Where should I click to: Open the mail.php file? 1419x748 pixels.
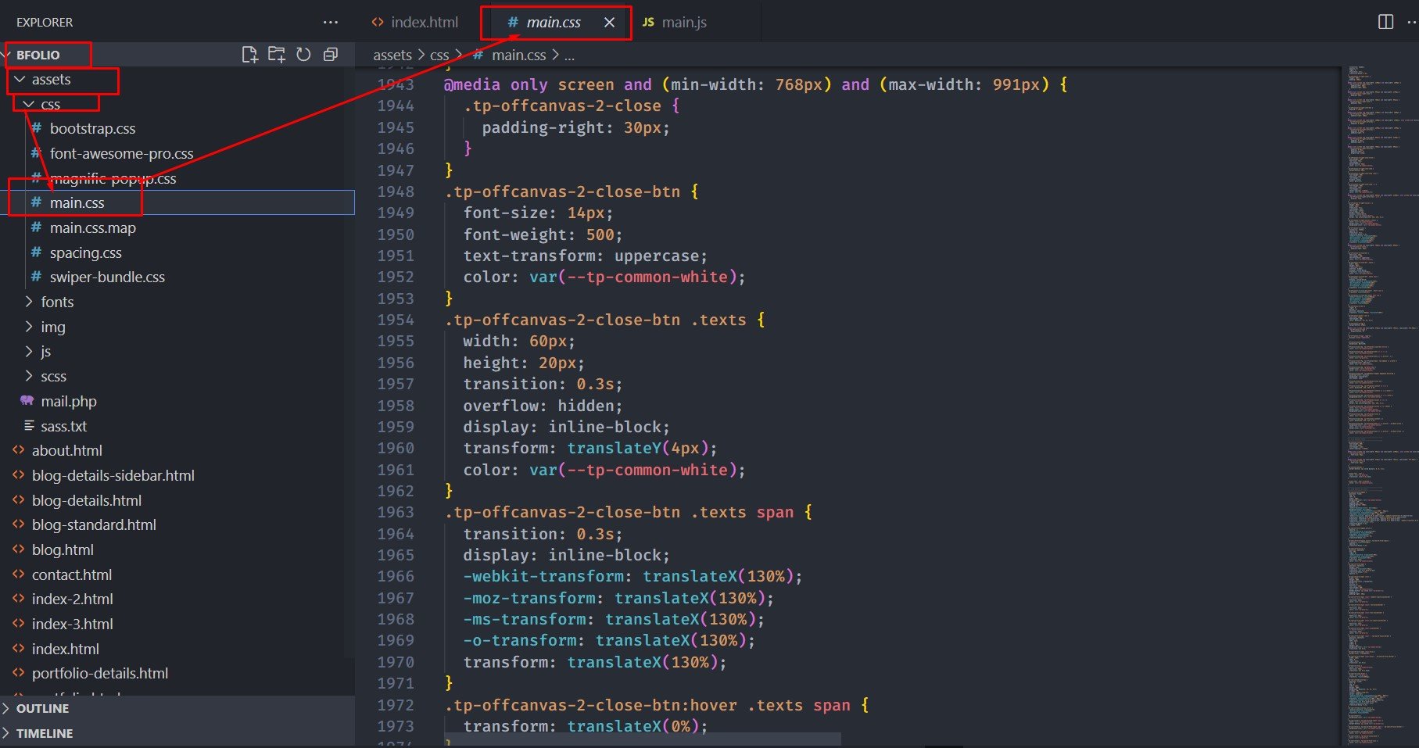[68, 401]
